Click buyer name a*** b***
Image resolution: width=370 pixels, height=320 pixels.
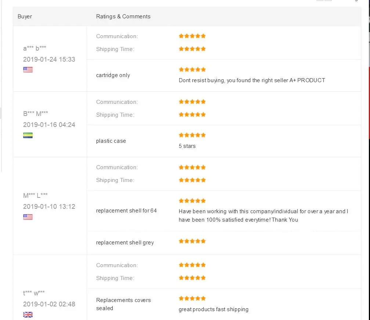tap(35, 48)
